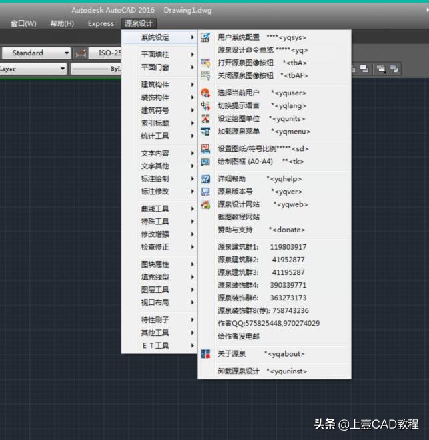This screenshot has width=429, height=440.
Task: Click the 切换提示语言 icon
Action: (205, 106)
